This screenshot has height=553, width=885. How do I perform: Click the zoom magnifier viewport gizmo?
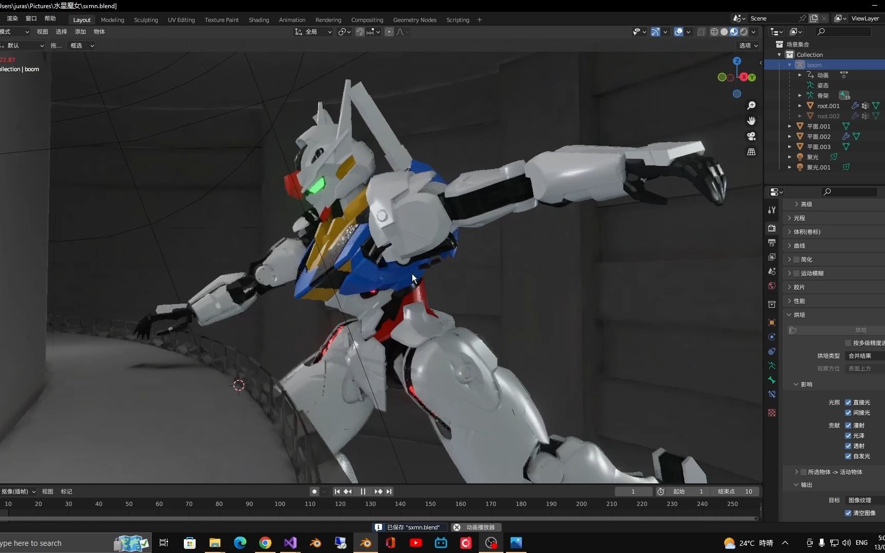pyautogui.click(x=751, y=105)
